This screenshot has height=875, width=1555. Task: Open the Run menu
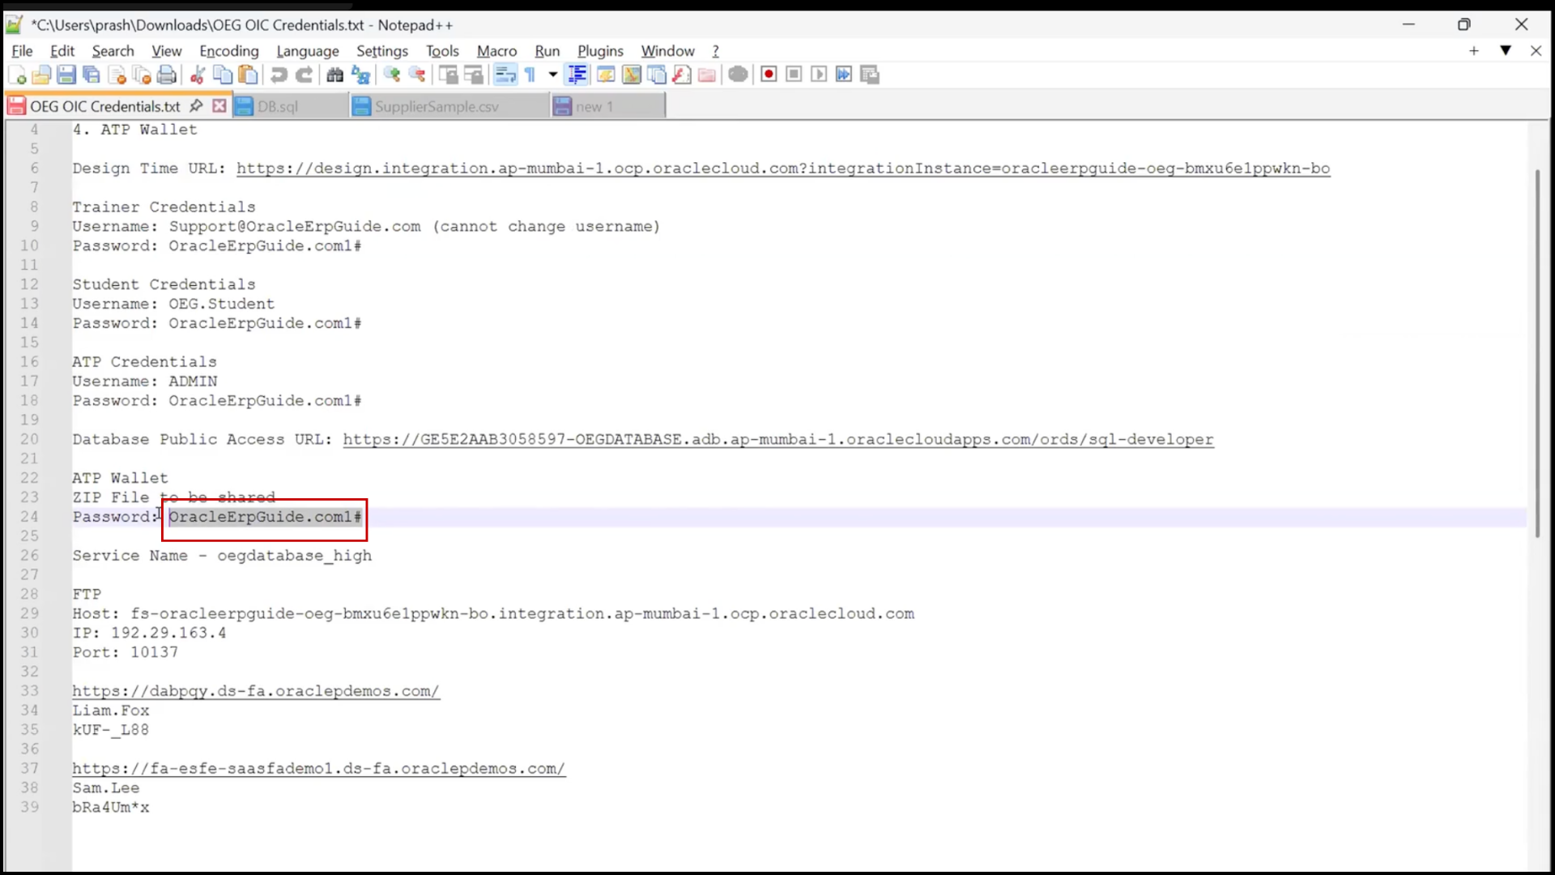547,51
